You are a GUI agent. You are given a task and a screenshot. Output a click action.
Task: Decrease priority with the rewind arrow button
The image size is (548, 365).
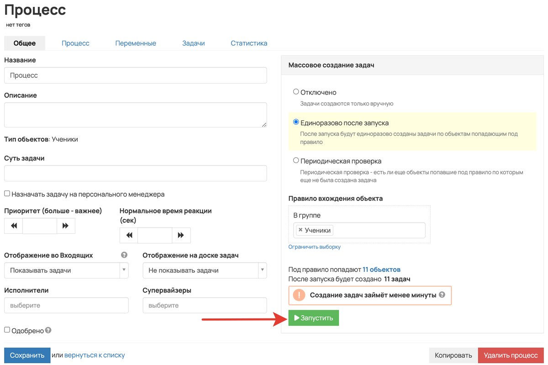(14, 226)
